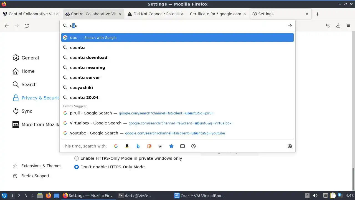Image resolution: width=355 pixels, height=200 pixels.
Task: Choose the 'ubuntu' search suggestion
Action: point(177,47)
